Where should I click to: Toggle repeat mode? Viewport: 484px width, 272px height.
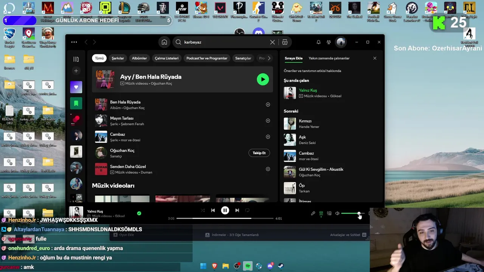point(247,210)
